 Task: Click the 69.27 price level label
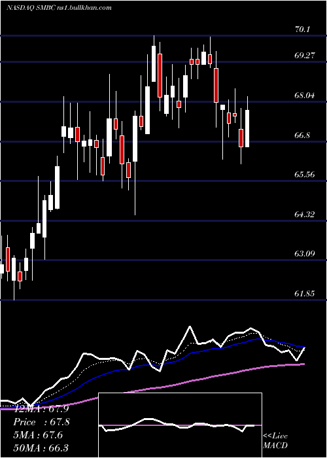pyautogui.click(x=305, y=55)
